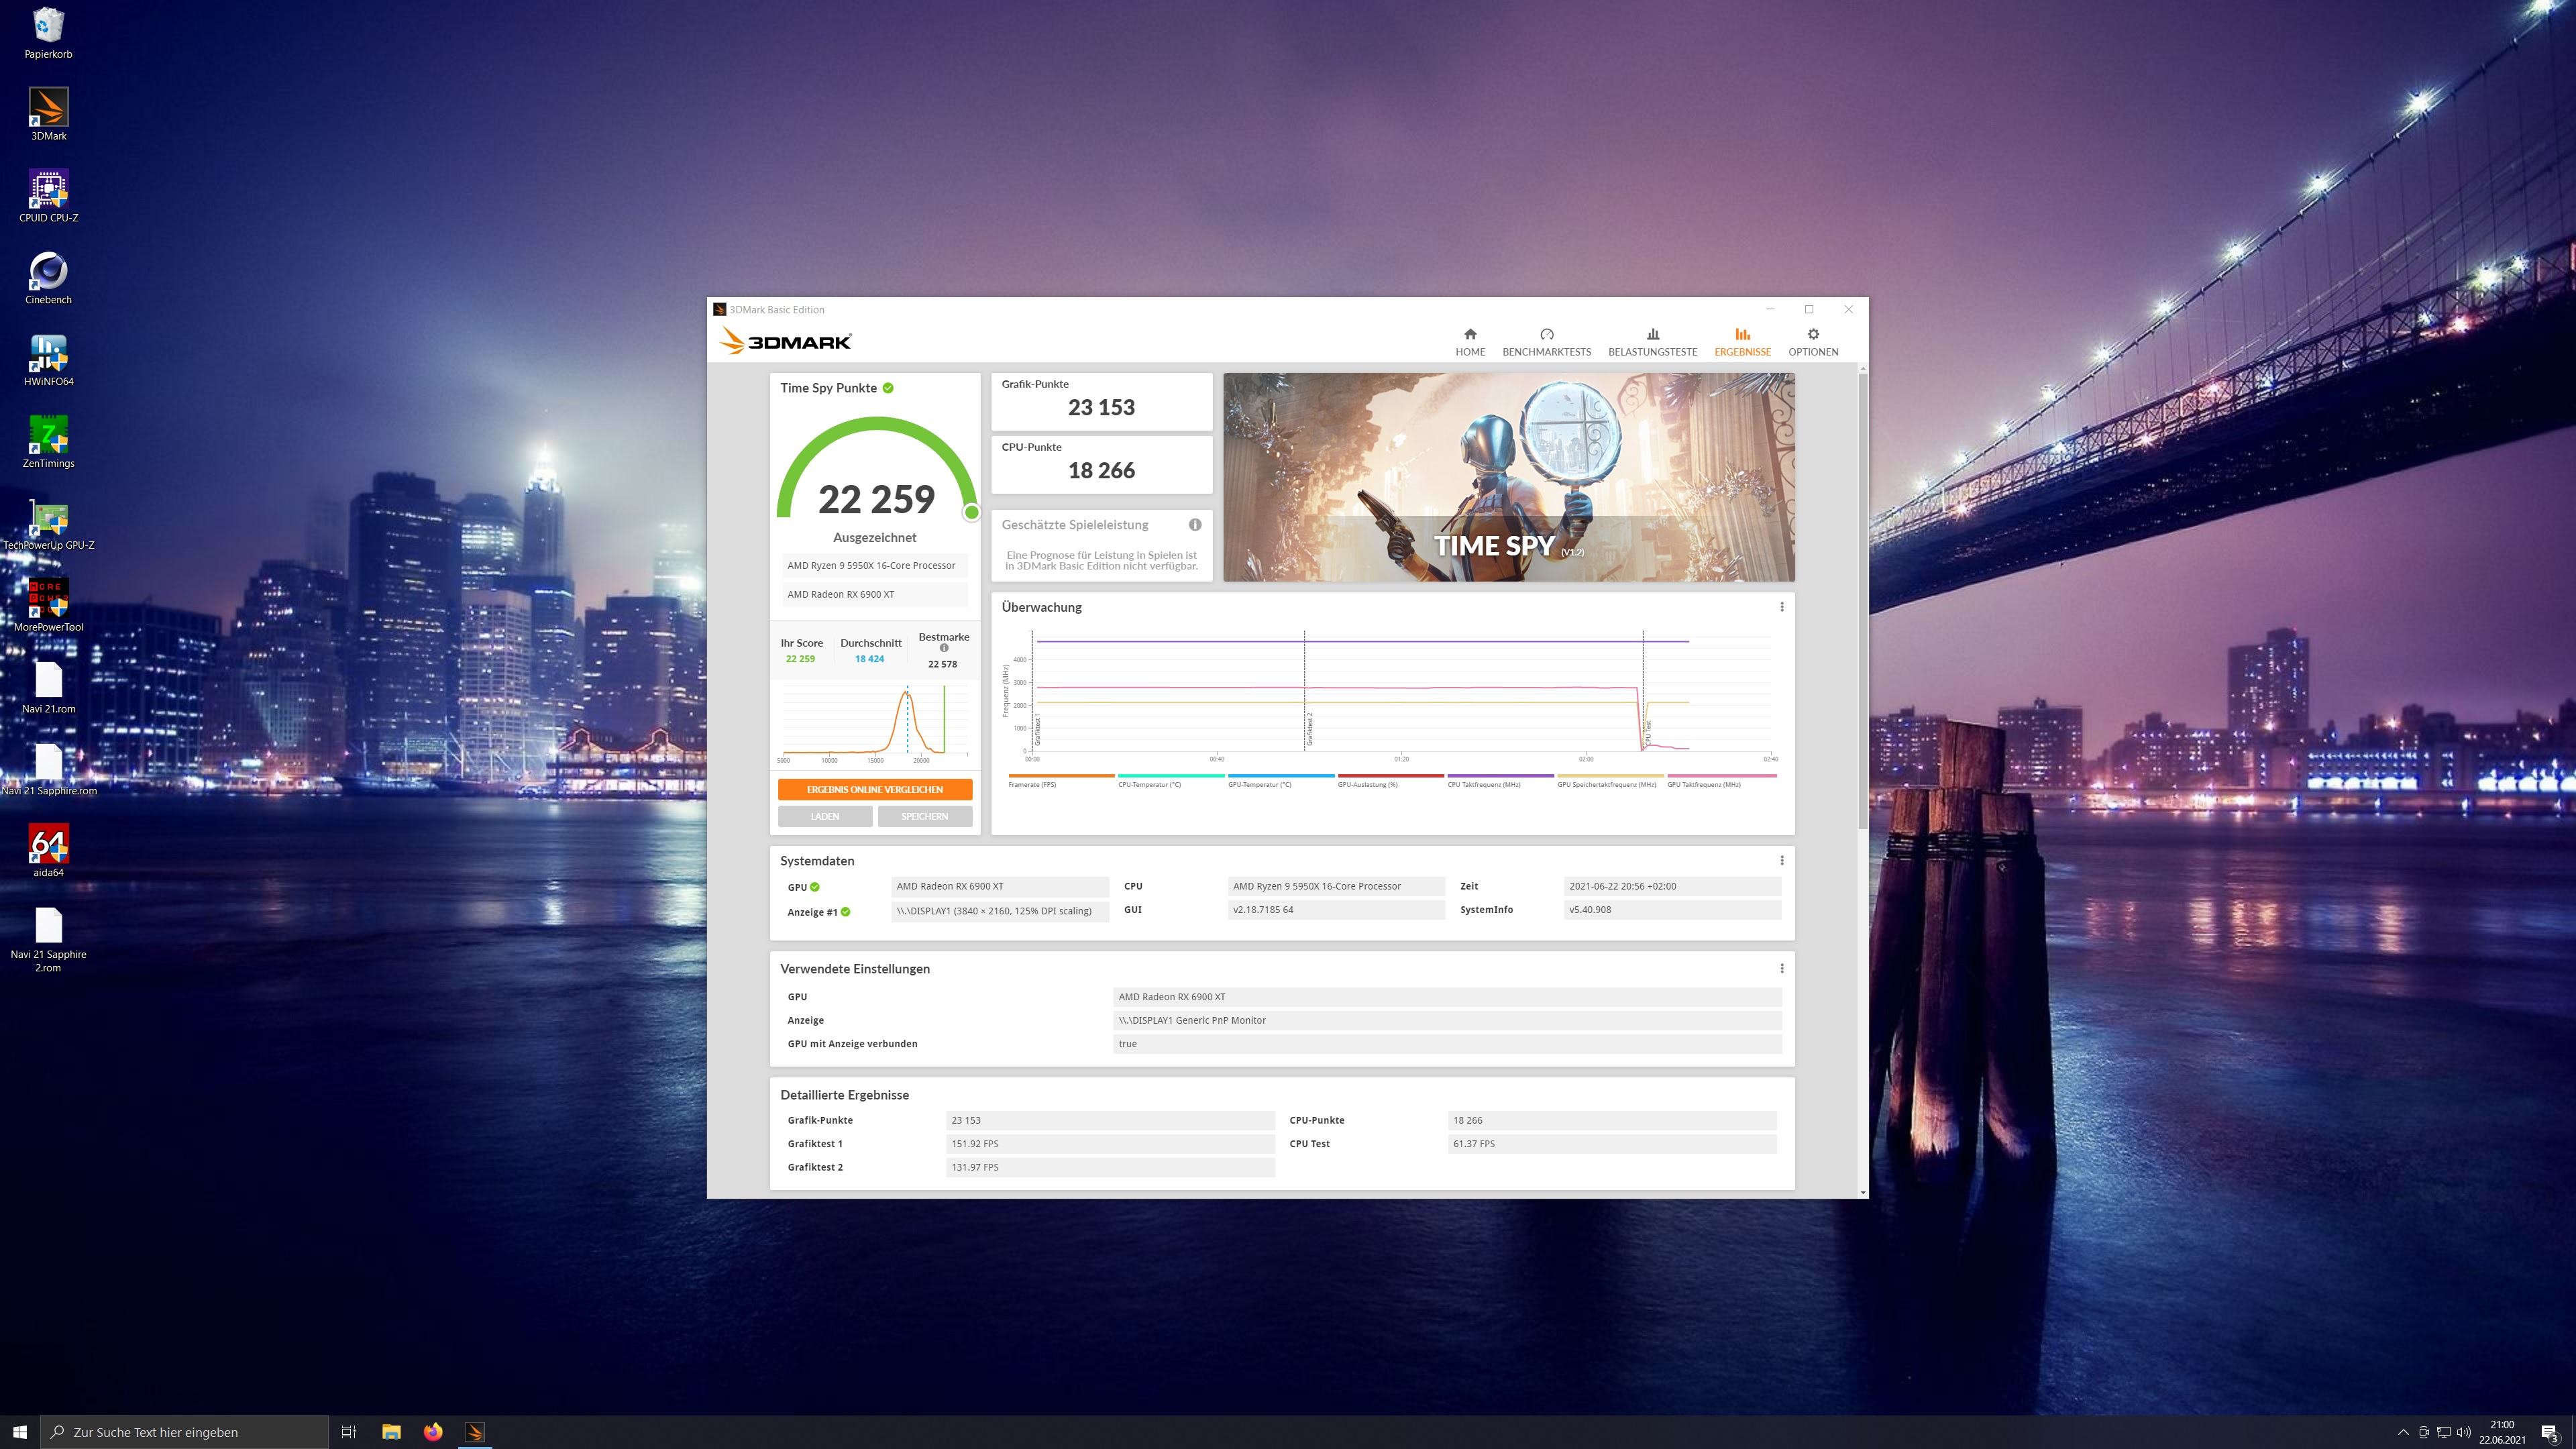Click Ergebnis Online Vergleichen button
The width and height of the screenshot is (2576, 1449).
(x=874, y=789)
